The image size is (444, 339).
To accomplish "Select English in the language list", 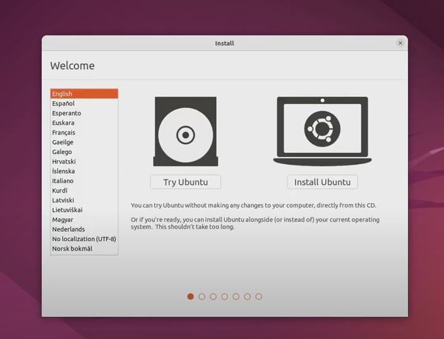I will click(x=84, y=93).
